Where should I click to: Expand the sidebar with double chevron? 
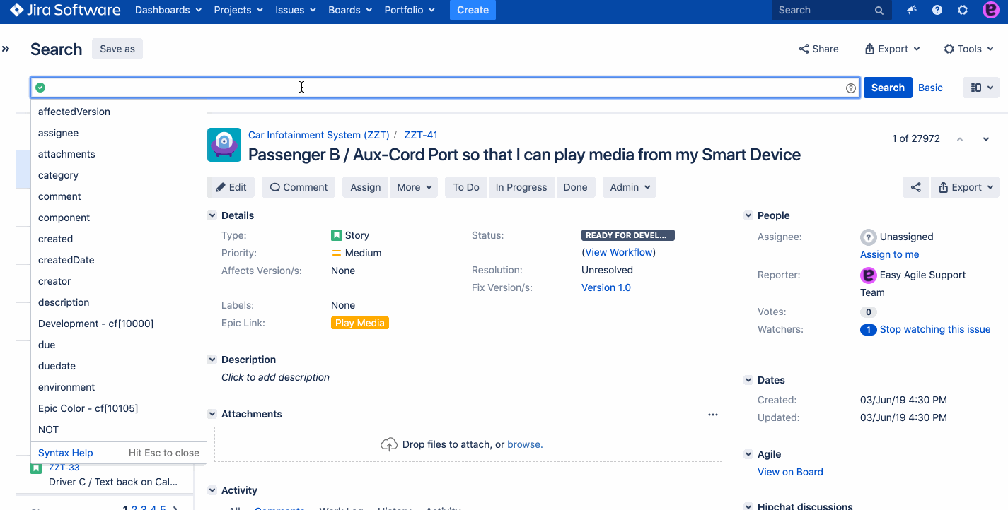[6, 49]
